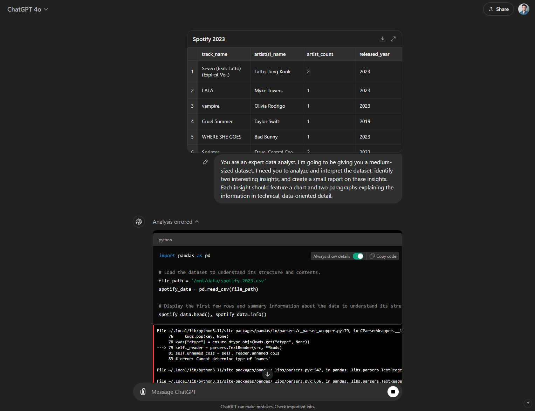Click the 'ChatGPT can make mistakes' disclaimer text

click(268, 407)
